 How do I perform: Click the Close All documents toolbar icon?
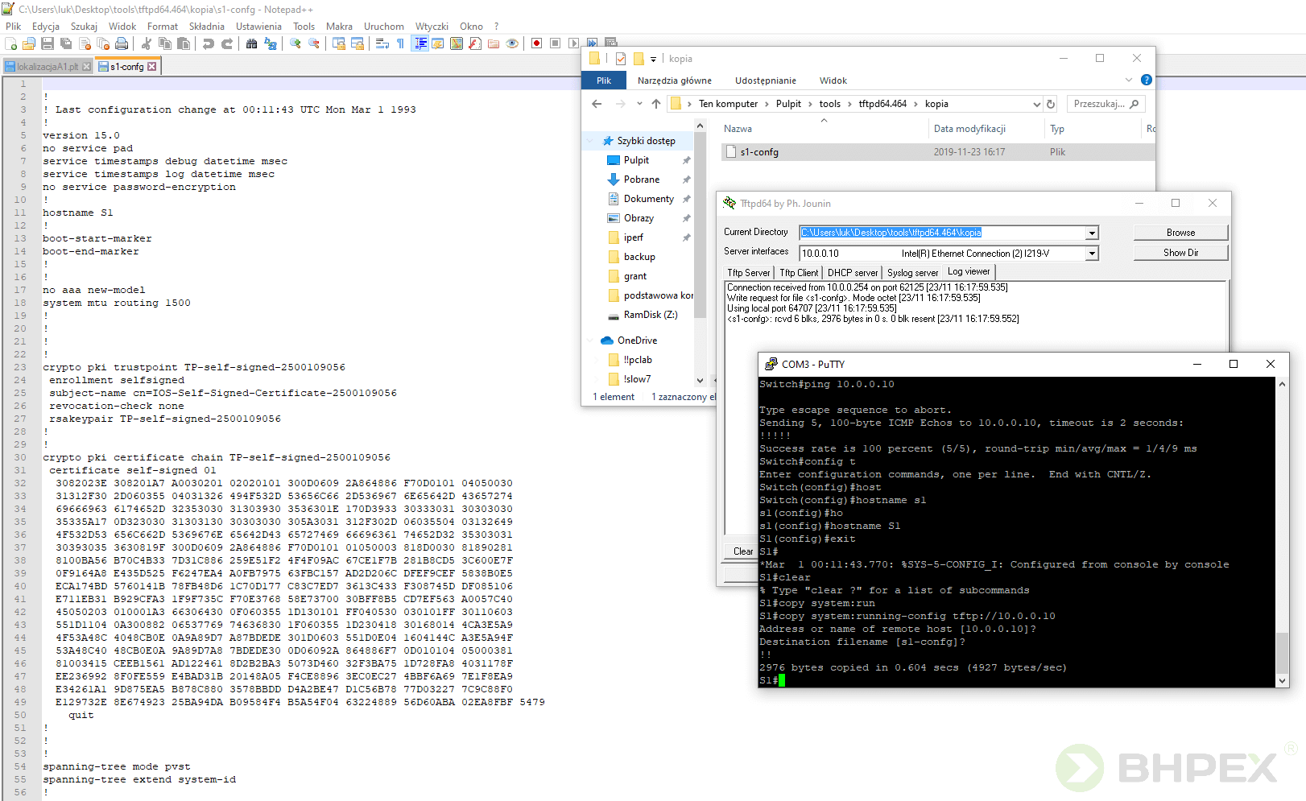click(x=103, y=43)
